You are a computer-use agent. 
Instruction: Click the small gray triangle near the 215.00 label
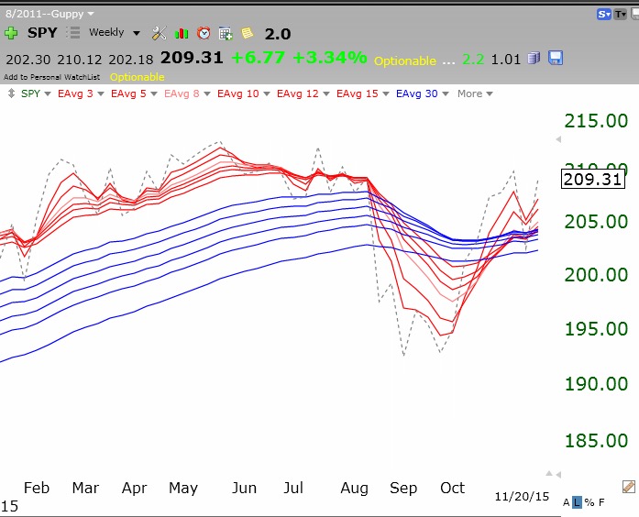tap(558, 139)
